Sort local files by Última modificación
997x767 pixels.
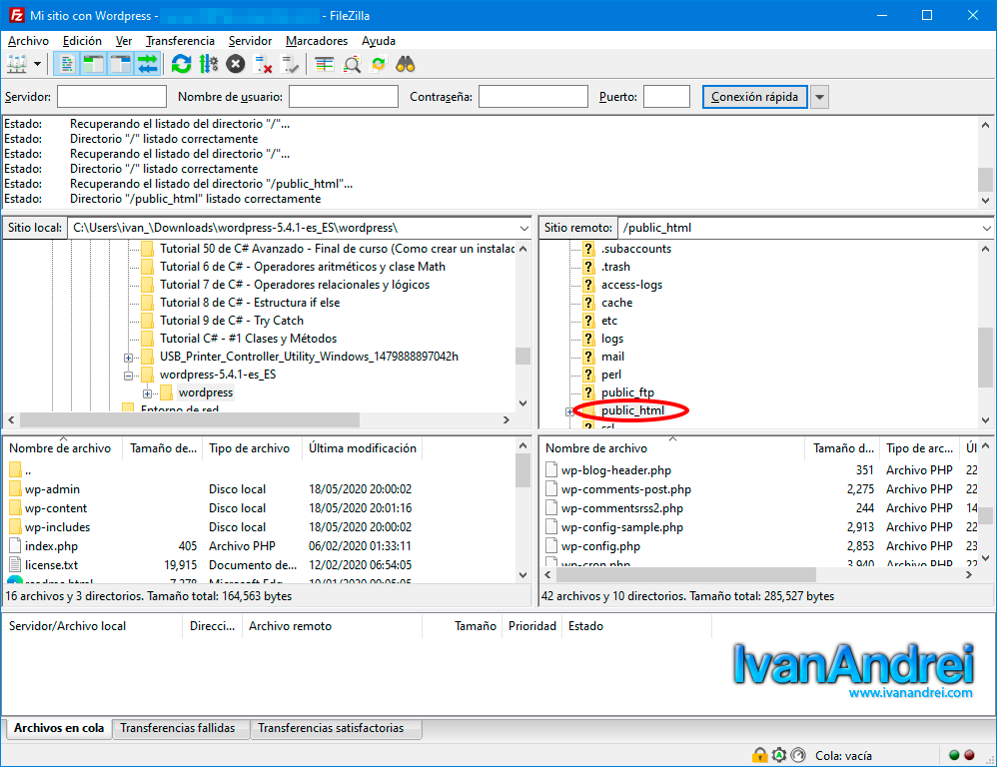coord(363,448)
